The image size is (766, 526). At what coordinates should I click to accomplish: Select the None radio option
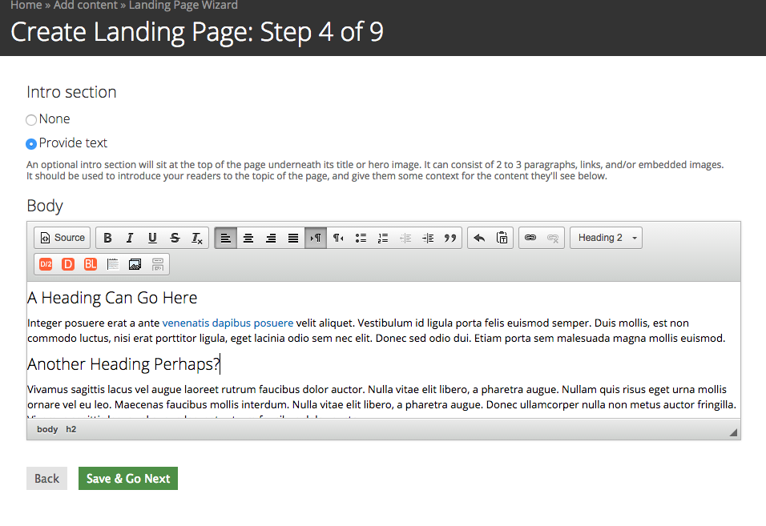click(x=31, y=119)
